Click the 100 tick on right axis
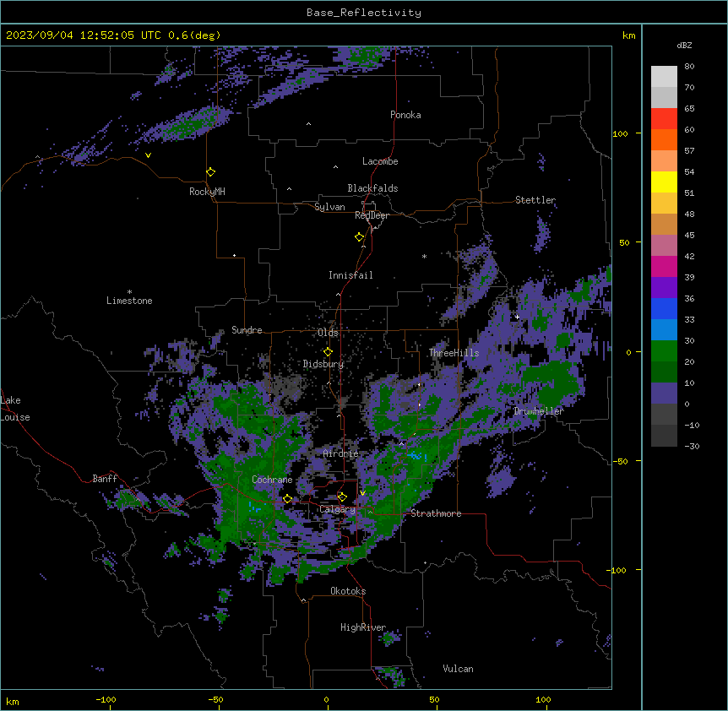This screenshot has height=711, width=728. coord(620,133)
